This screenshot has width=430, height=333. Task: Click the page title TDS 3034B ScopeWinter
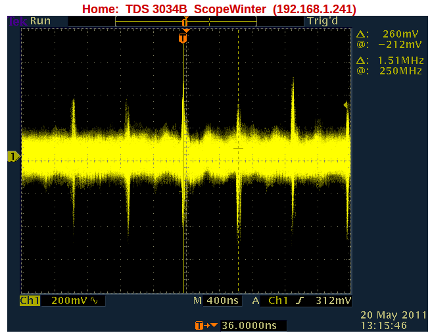click(196, 9)
